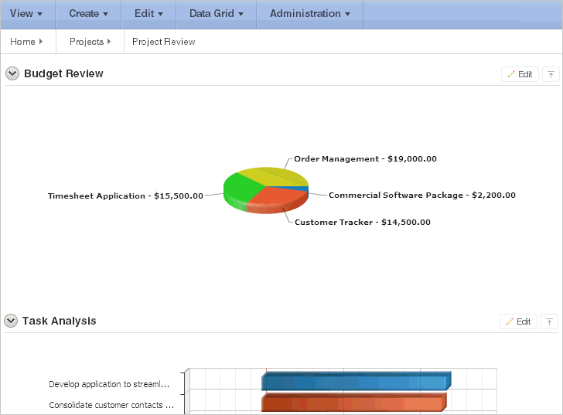
Task: Click orange Consolidate customer contacts bar
Action: tap(354, 403)
